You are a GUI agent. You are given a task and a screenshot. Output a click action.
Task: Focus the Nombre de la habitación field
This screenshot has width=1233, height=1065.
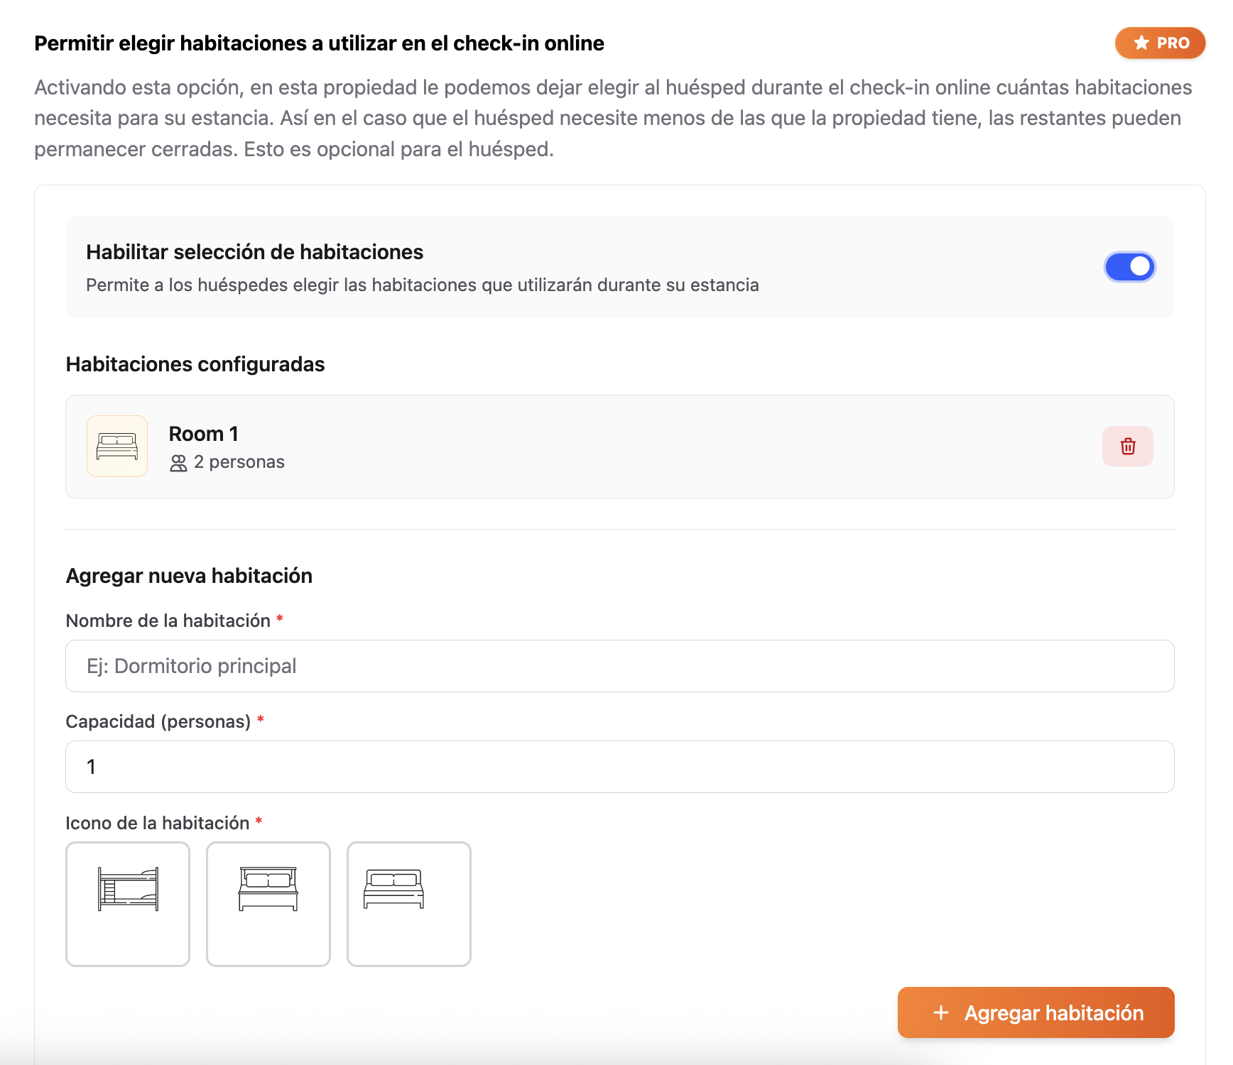click(619, 666)
